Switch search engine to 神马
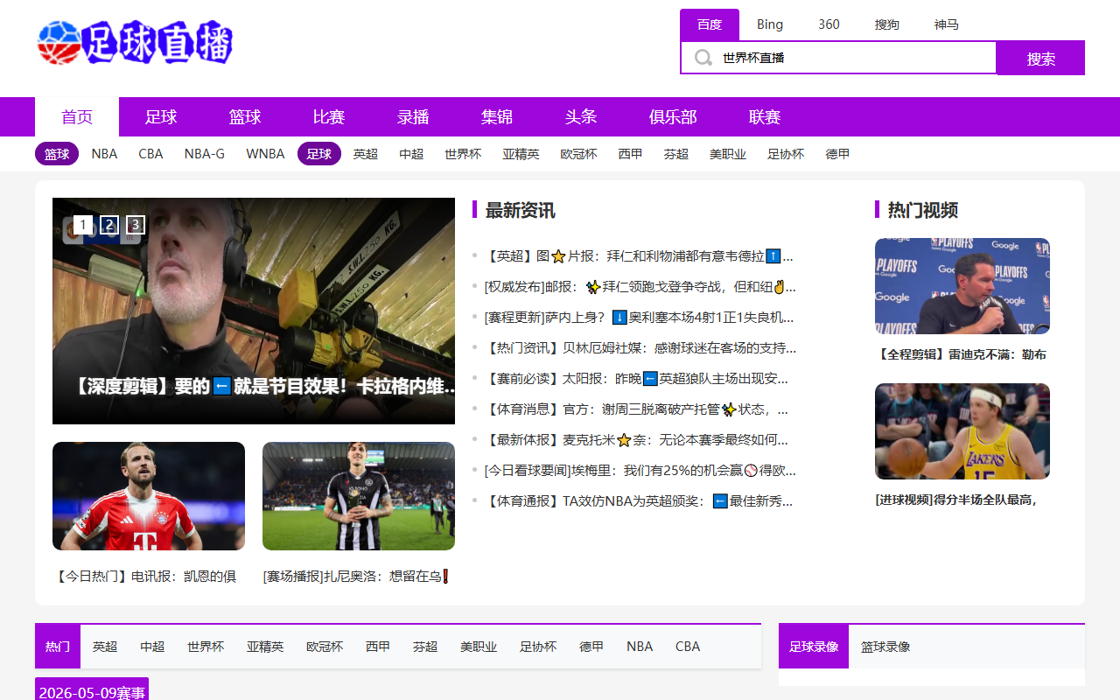Screen dimensions: 1120x700 (947, 24)
